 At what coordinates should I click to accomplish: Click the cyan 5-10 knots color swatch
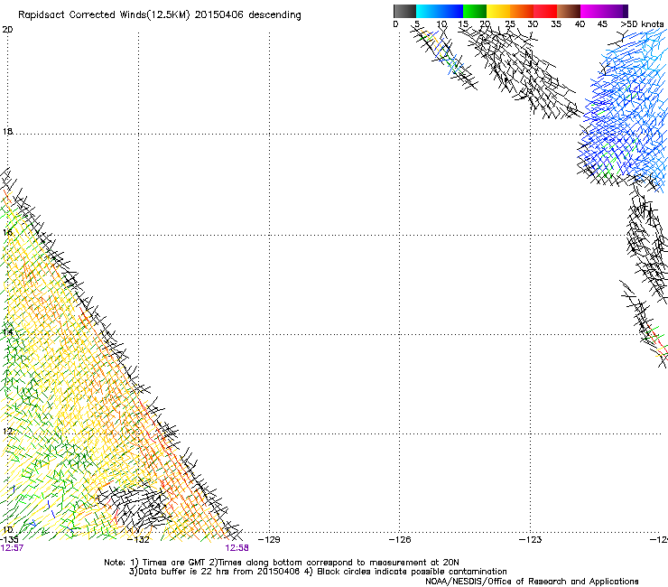click(428, 11)
